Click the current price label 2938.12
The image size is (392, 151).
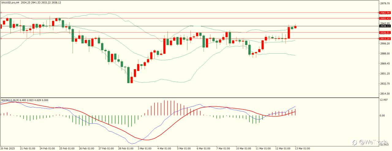385,26
